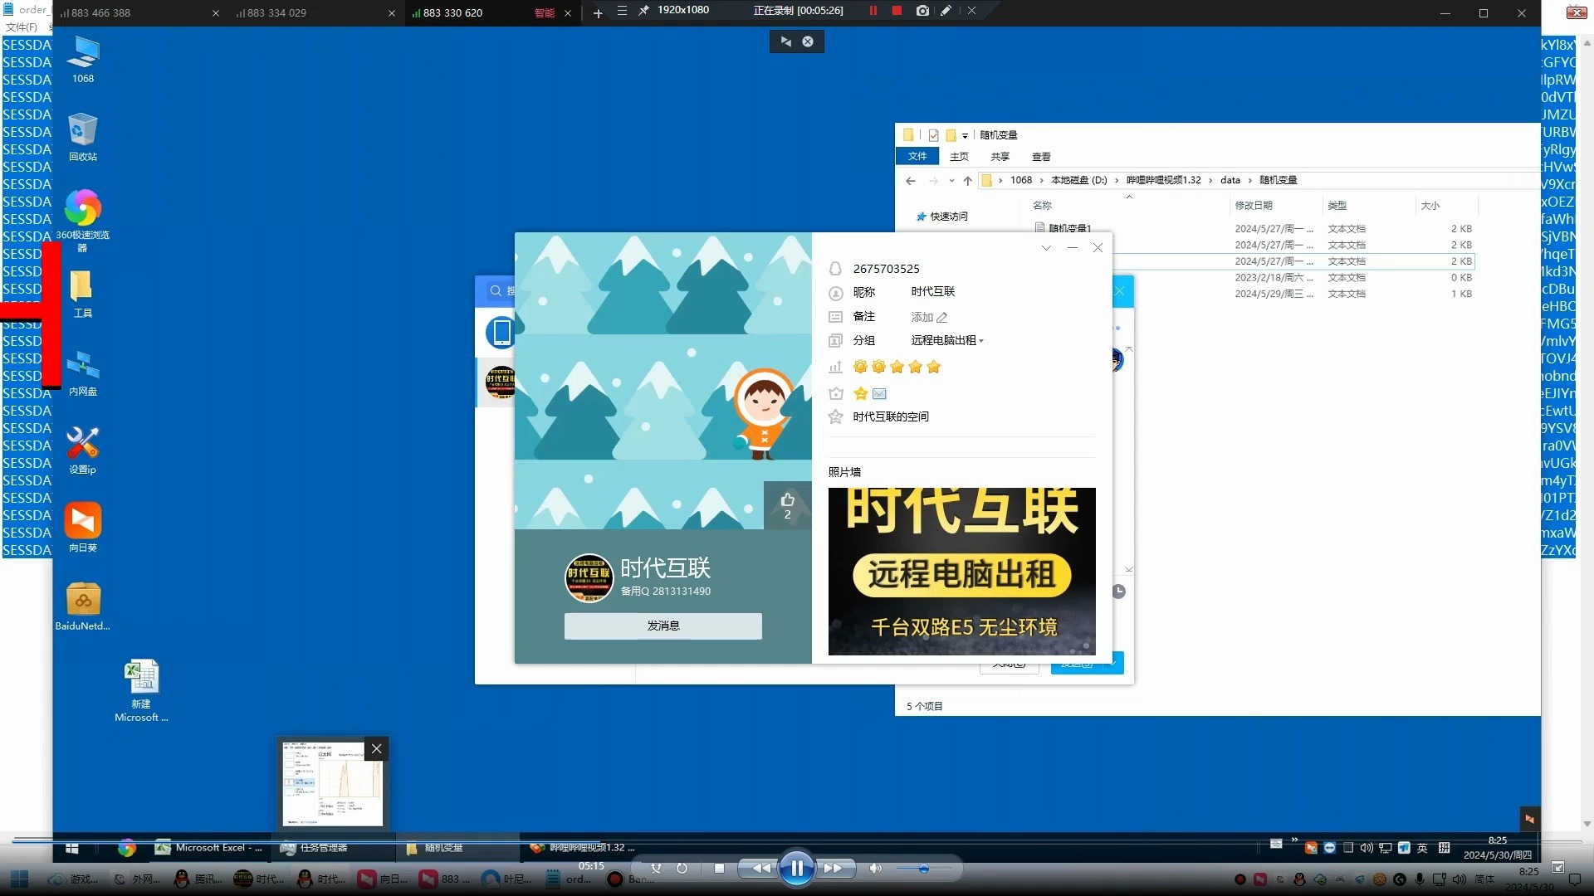Click the pin icon beside 1920x1080
Screen dimensions: 1594x896
643,11
